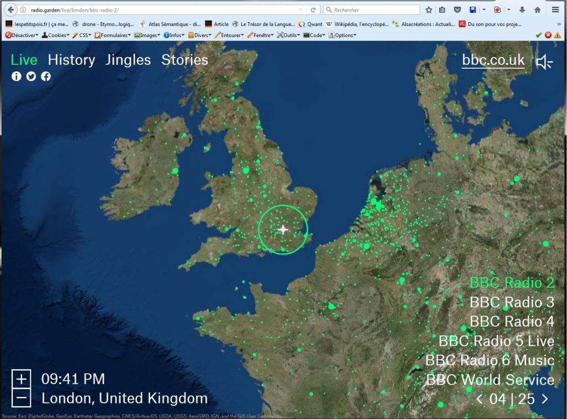
Task: Select BBC World Service station
Action: (489, 380)
